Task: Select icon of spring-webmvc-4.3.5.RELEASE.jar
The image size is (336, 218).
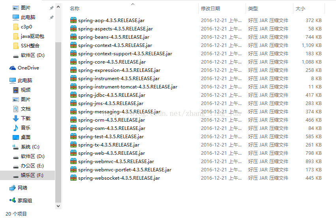Action: [73, 161]
